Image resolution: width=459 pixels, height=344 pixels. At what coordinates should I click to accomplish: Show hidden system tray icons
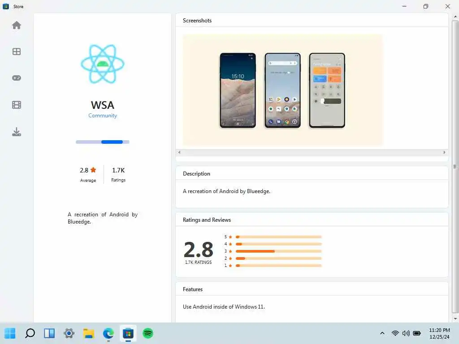(382, 333)
